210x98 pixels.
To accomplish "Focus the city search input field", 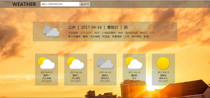I will [60, 4].
